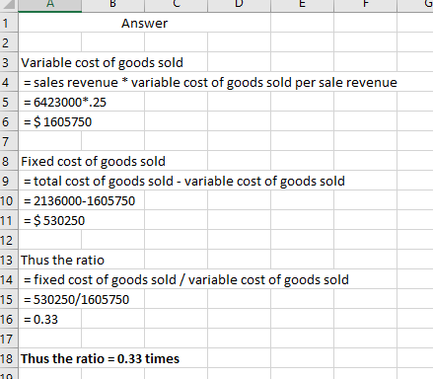Click 'Thus the ratio' cell in row 13
This screenshot has width=433, height=379.
pyautogui.click(x=62, y=260)
